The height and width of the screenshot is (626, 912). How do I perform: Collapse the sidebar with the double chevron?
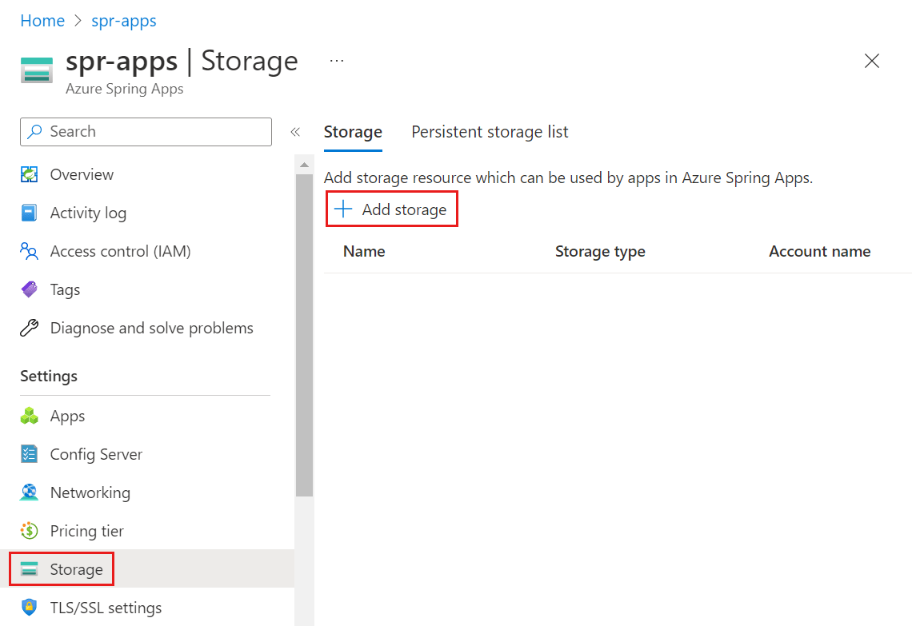click(295, 131)
